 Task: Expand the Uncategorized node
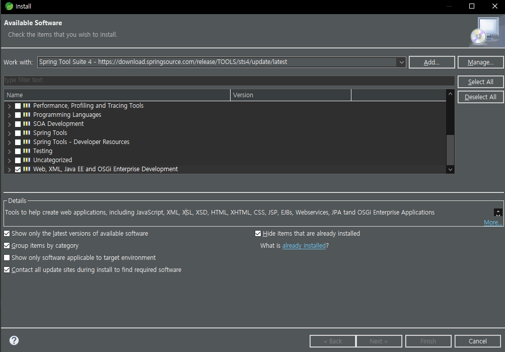(10, 160)
